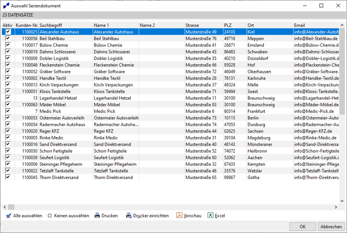
Task: Click the Gotha Ort cell
Action: [270, 177]
